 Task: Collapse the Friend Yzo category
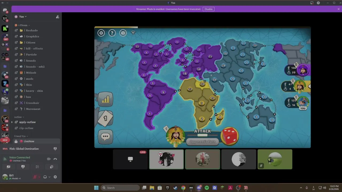21,136
